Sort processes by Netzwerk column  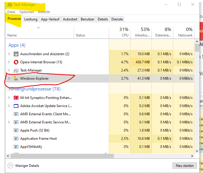pyautogui.click(x=184, y=33)
